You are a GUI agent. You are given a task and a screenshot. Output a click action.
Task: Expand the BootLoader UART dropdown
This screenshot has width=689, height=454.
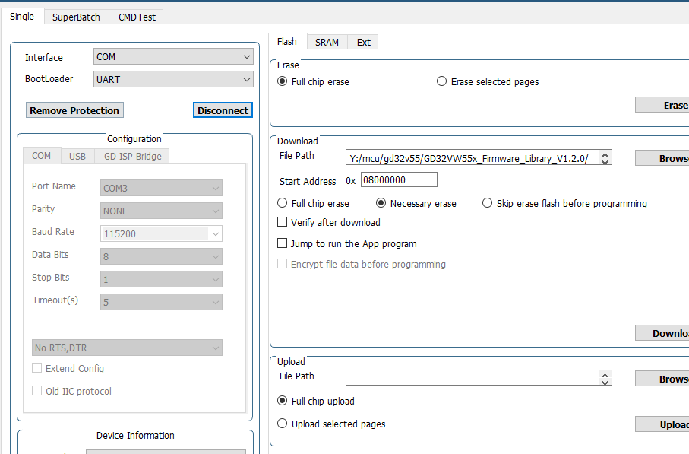173,79
